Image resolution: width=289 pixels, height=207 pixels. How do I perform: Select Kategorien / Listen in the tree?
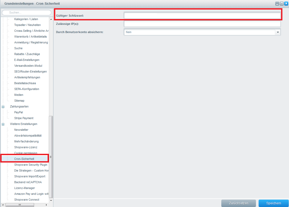coord(26,19)
